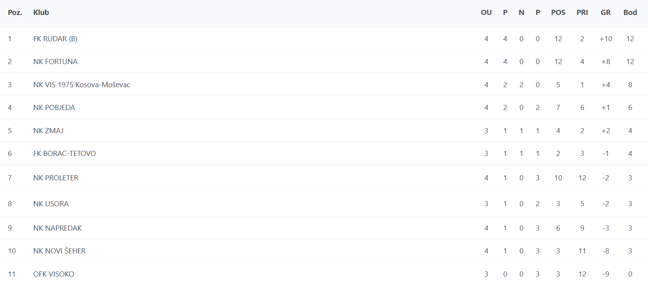
Task: Click the N column header
Action: click(x=521, y=13)
